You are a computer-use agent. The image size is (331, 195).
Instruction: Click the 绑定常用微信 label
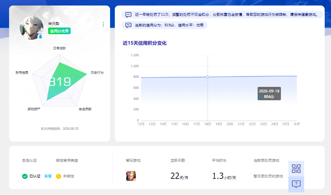point(67,160)
